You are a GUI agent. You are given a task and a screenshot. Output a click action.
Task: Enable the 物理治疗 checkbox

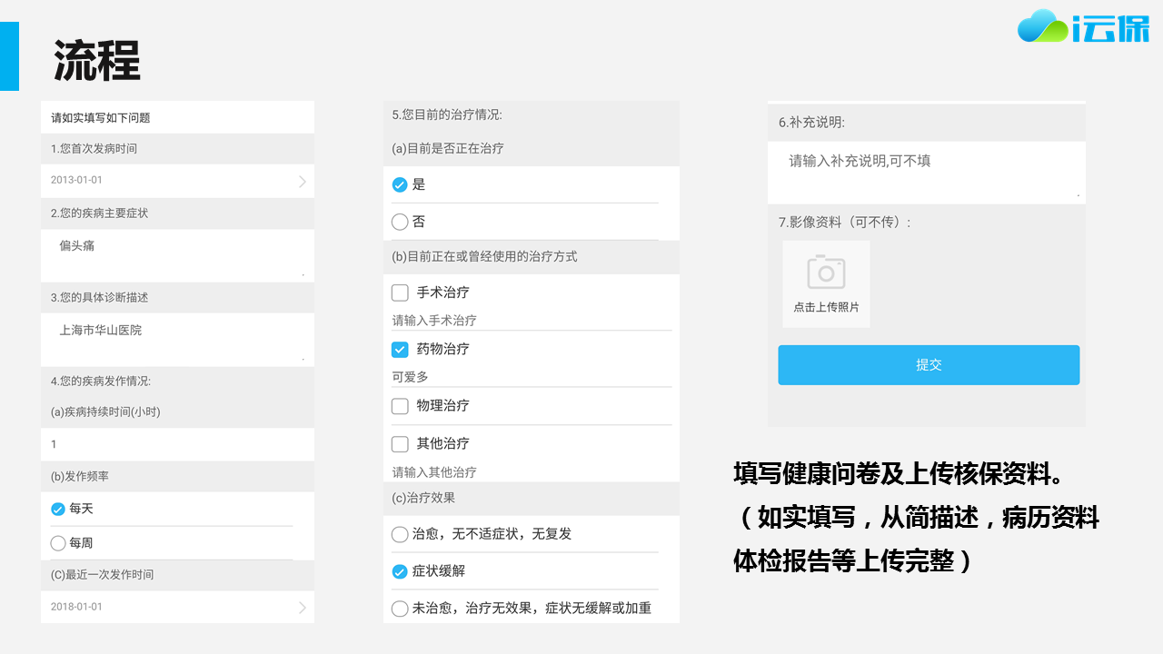(400, 406)
